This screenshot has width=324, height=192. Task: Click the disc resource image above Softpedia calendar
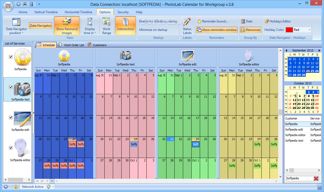[64, 56]
